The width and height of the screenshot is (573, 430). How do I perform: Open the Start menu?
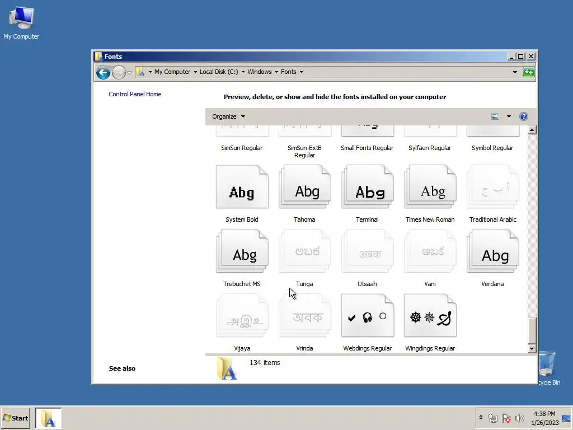(x=15, y=418)
